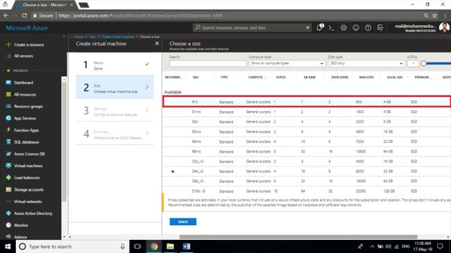Open Virtual machines in sidebar

(x=28, y=166)
